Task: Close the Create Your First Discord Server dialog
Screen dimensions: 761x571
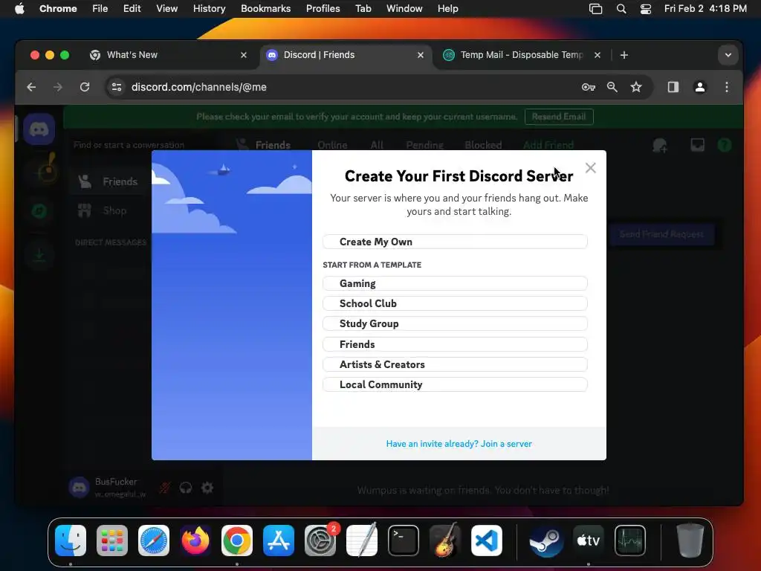Action: click(590, 168)
